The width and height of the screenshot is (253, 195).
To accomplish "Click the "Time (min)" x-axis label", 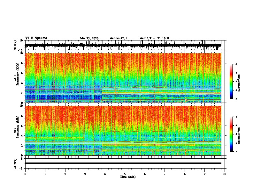I will click(128, 177).
